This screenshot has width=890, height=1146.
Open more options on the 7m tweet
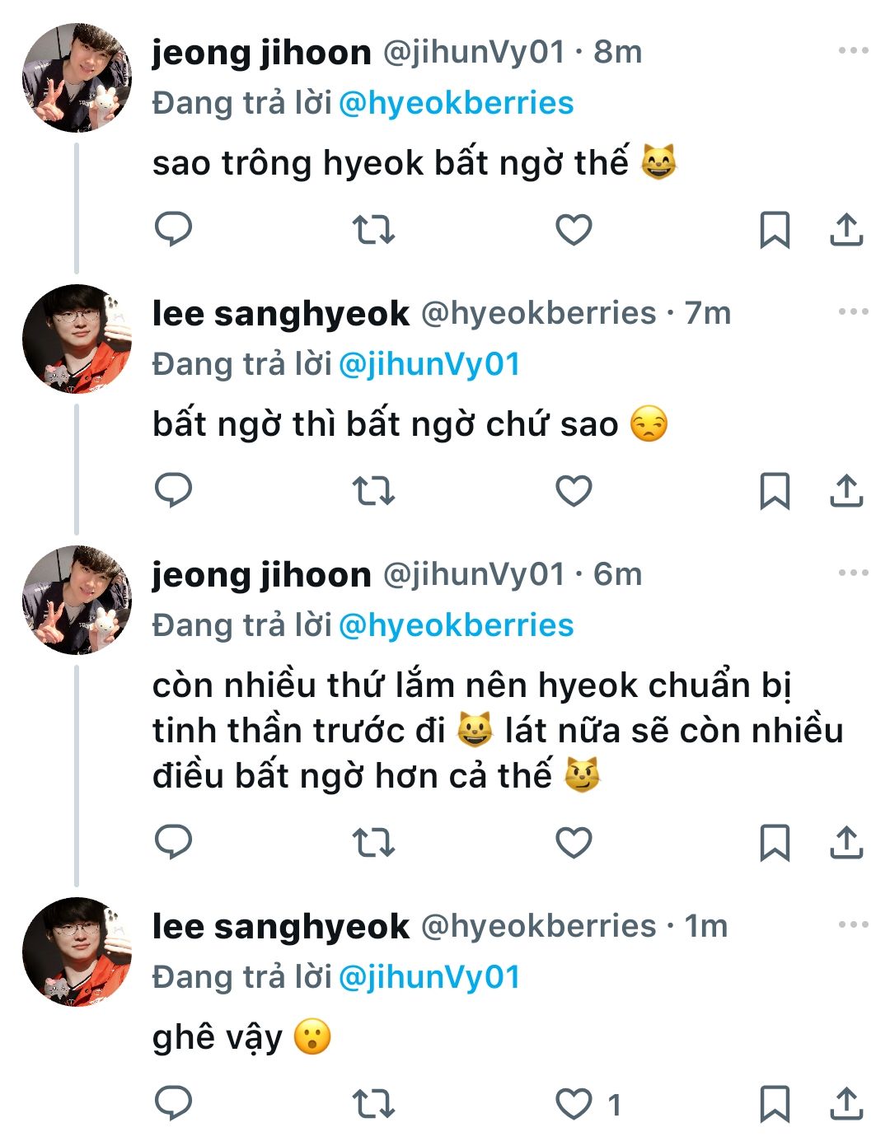click(853, 312)
